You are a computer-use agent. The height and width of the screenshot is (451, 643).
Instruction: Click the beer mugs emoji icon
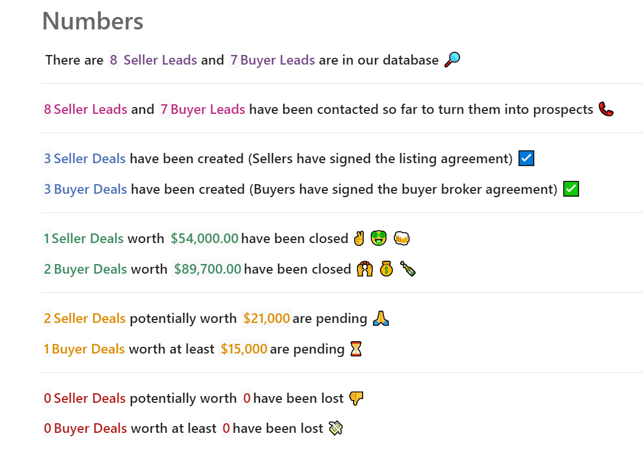[x=402, y=238]
